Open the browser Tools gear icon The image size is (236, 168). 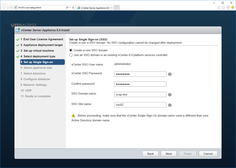[x=228, y=7]
